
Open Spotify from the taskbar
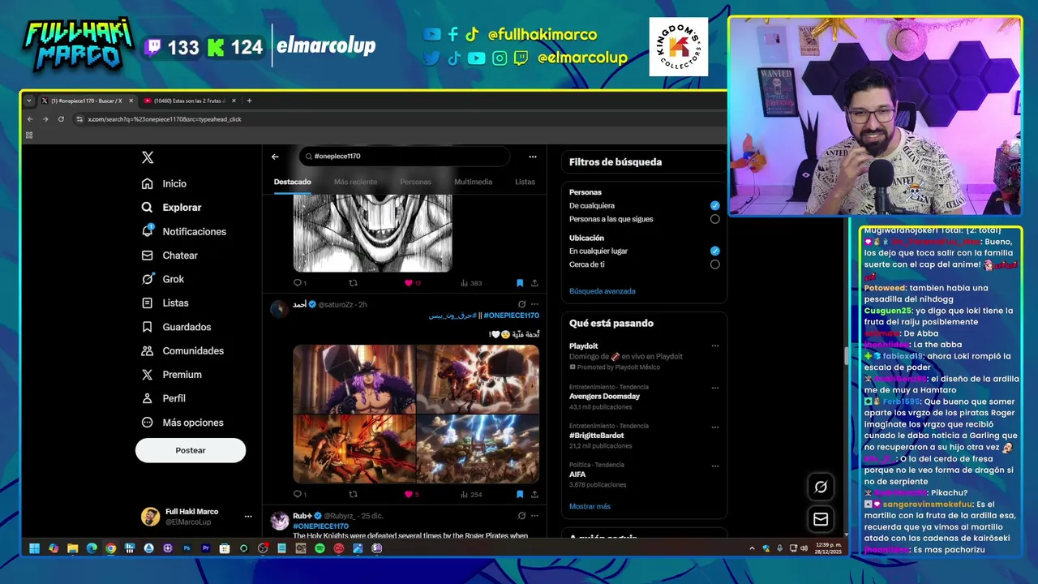320,548
